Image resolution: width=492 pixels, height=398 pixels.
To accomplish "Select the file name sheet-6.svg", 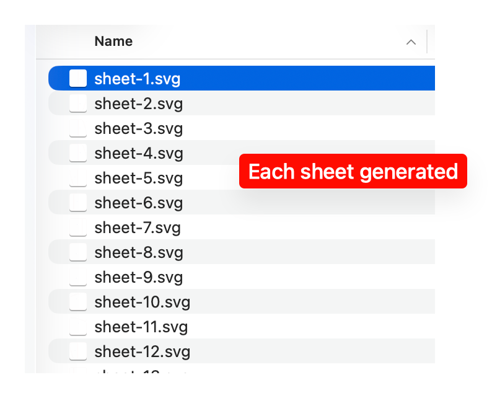I will 139,203.
